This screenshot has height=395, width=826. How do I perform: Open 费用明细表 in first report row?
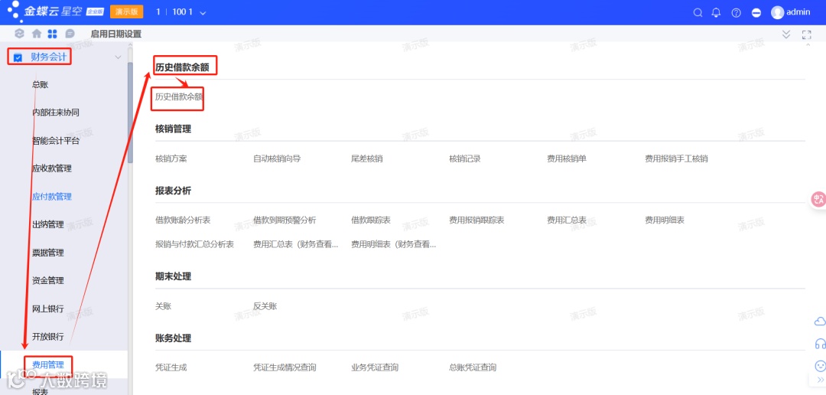click(665, 220)
